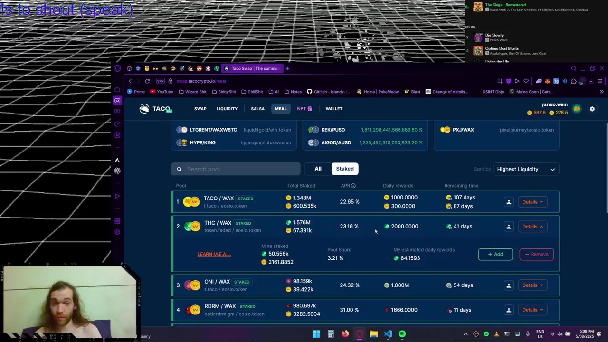Open Firefox from the taskbar

(x=345, y=334)
